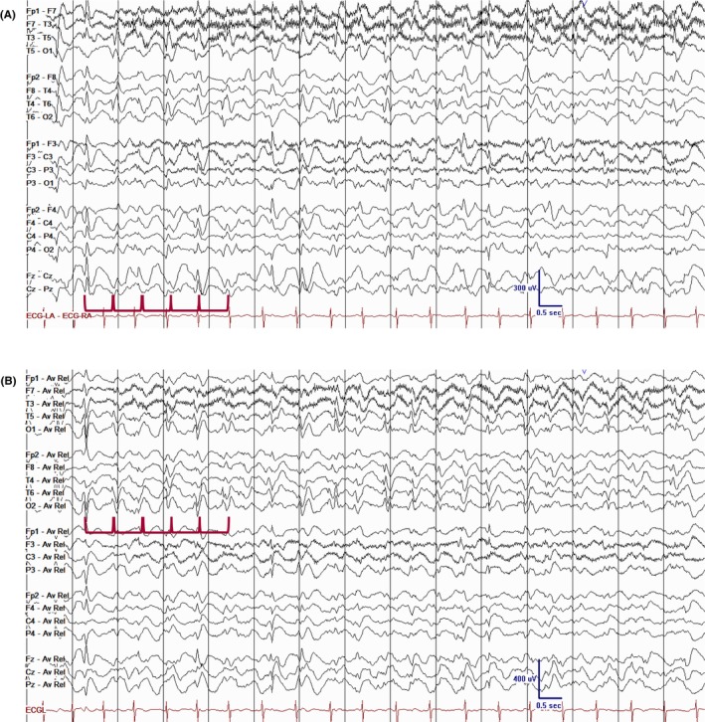Select the F3 - C3 channel label
The height and width of the screenshot is (722, 705).
[x=40, y=157]
